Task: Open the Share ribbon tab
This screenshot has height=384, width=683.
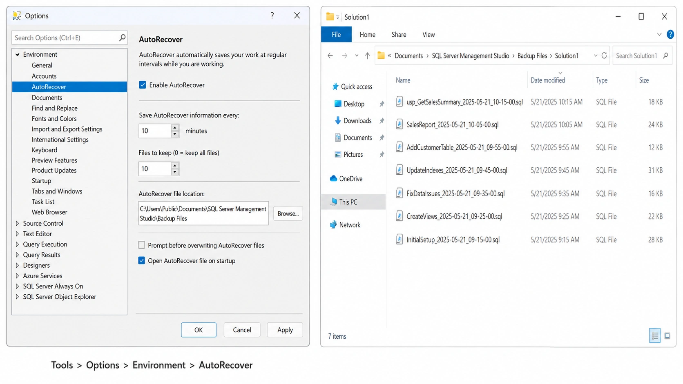Action: point(399,35)
